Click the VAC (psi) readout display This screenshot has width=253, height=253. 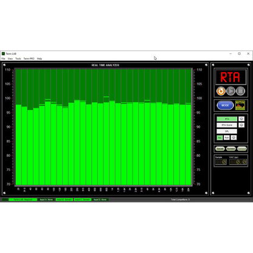[x=238, y=162]
